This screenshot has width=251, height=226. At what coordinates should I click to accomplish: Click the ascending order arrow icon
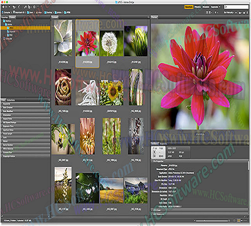coord(236,13)
